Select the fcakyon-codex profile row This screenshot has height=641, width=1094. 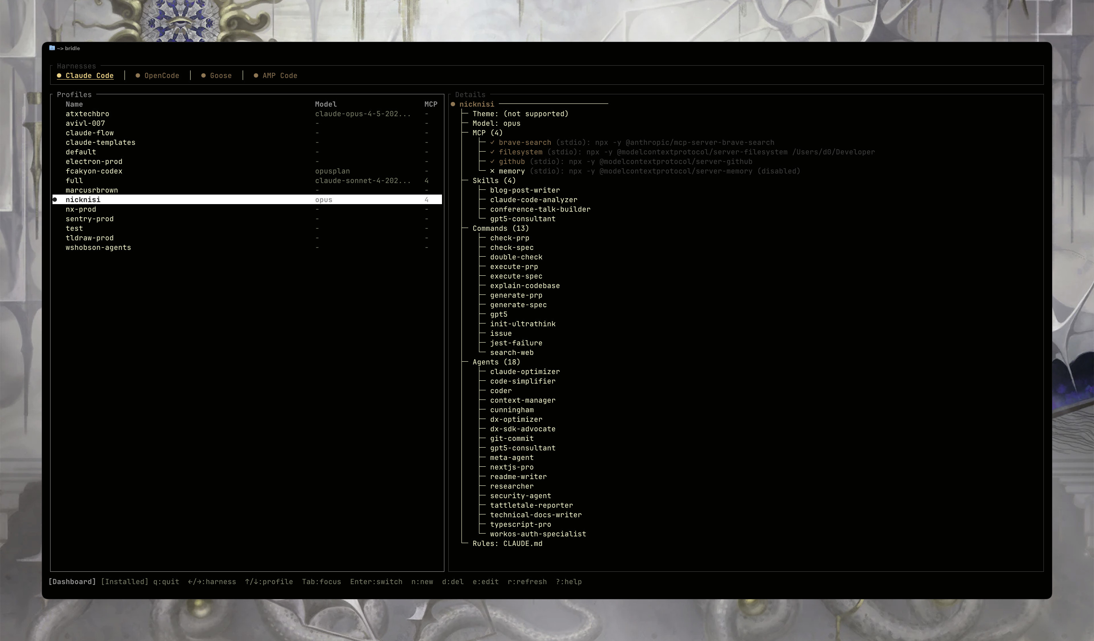pos(94,171)
